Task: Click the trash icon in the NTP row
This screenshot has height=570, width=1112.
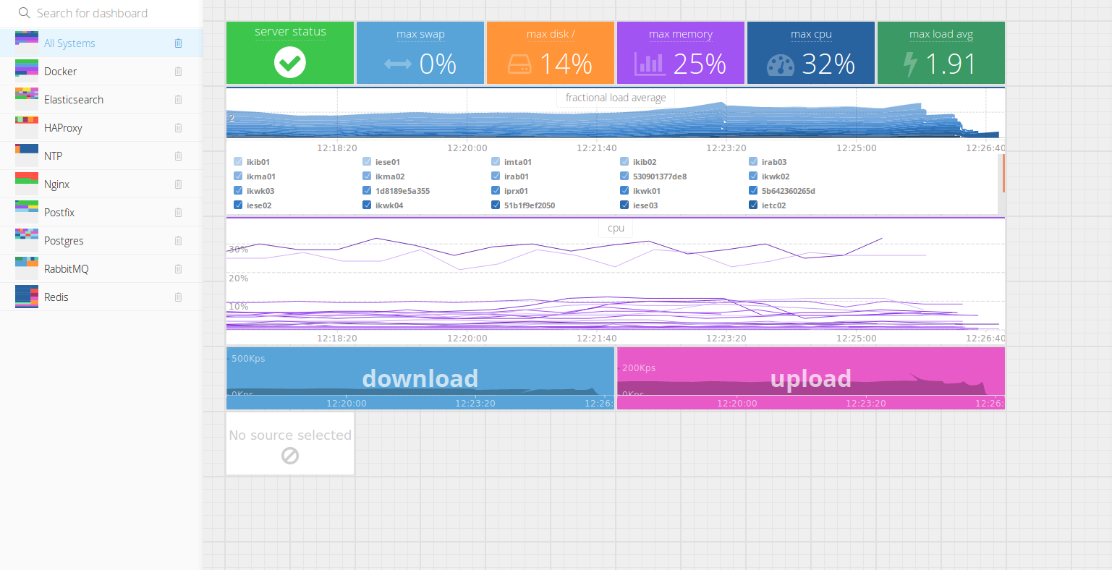Action: click(178, 156)
